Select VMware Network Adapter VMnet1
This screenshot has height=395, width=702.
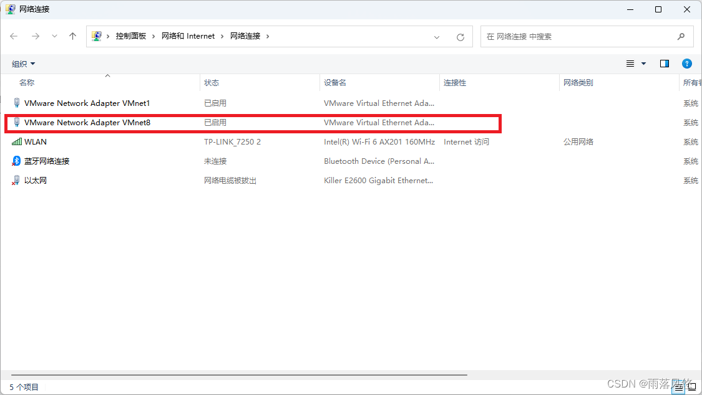[x=87, y=103]
